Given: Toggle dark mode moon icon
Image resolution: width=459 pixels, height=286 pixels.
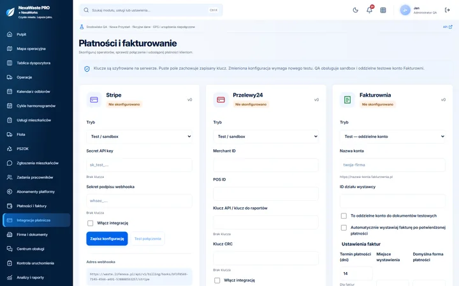Looking at the screenshot, I should coord(355,10).
